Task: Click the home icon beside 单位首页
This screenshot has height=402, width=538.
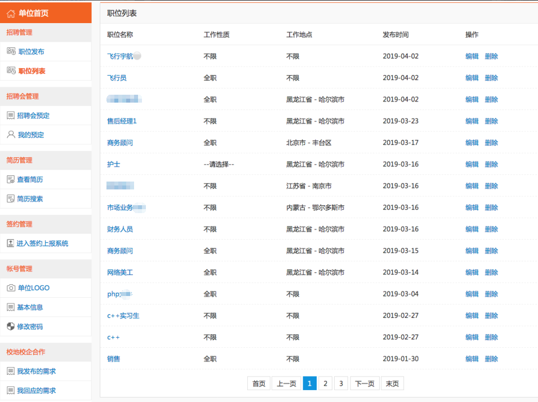Action: 11,13
